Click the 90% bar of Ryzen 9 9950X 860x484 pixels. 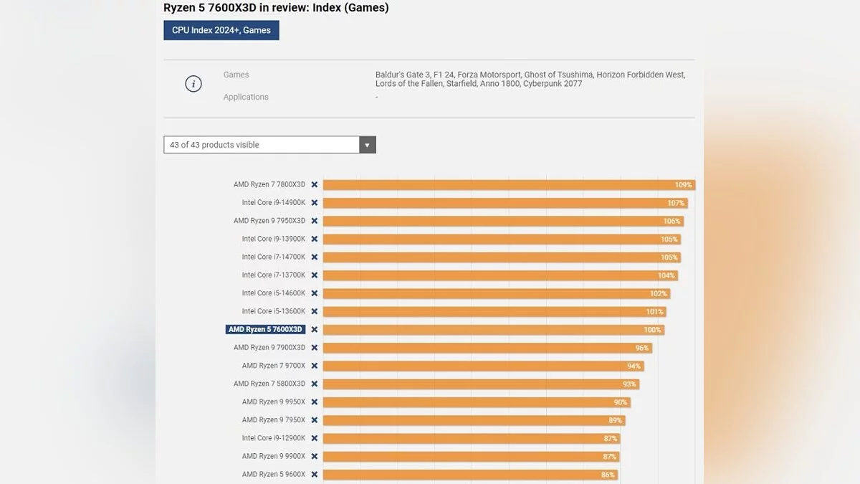477,402
